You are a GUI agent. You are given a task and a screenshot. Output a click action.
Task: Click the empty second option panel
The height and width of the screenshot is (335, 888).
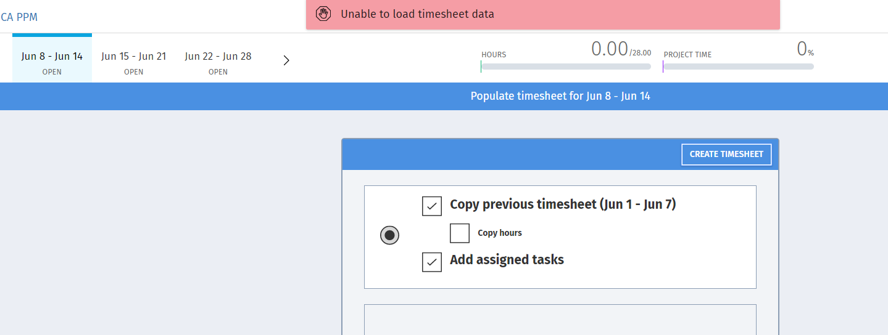560,319
